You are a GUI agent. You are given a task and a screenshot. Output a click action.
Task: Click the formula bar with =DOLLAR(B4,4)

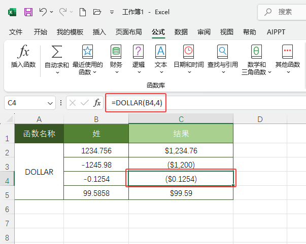(206, 103)
